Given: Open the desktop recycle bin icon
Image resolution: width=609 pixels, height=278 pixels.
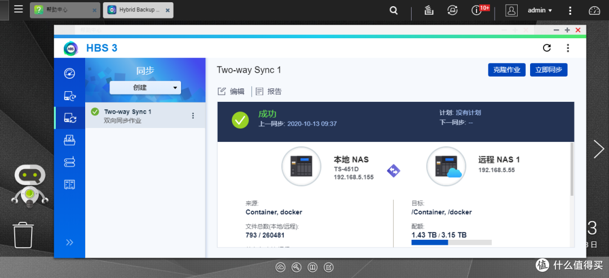Looking at the screenshot, I should pyautogui.click(x=23, y=235).
